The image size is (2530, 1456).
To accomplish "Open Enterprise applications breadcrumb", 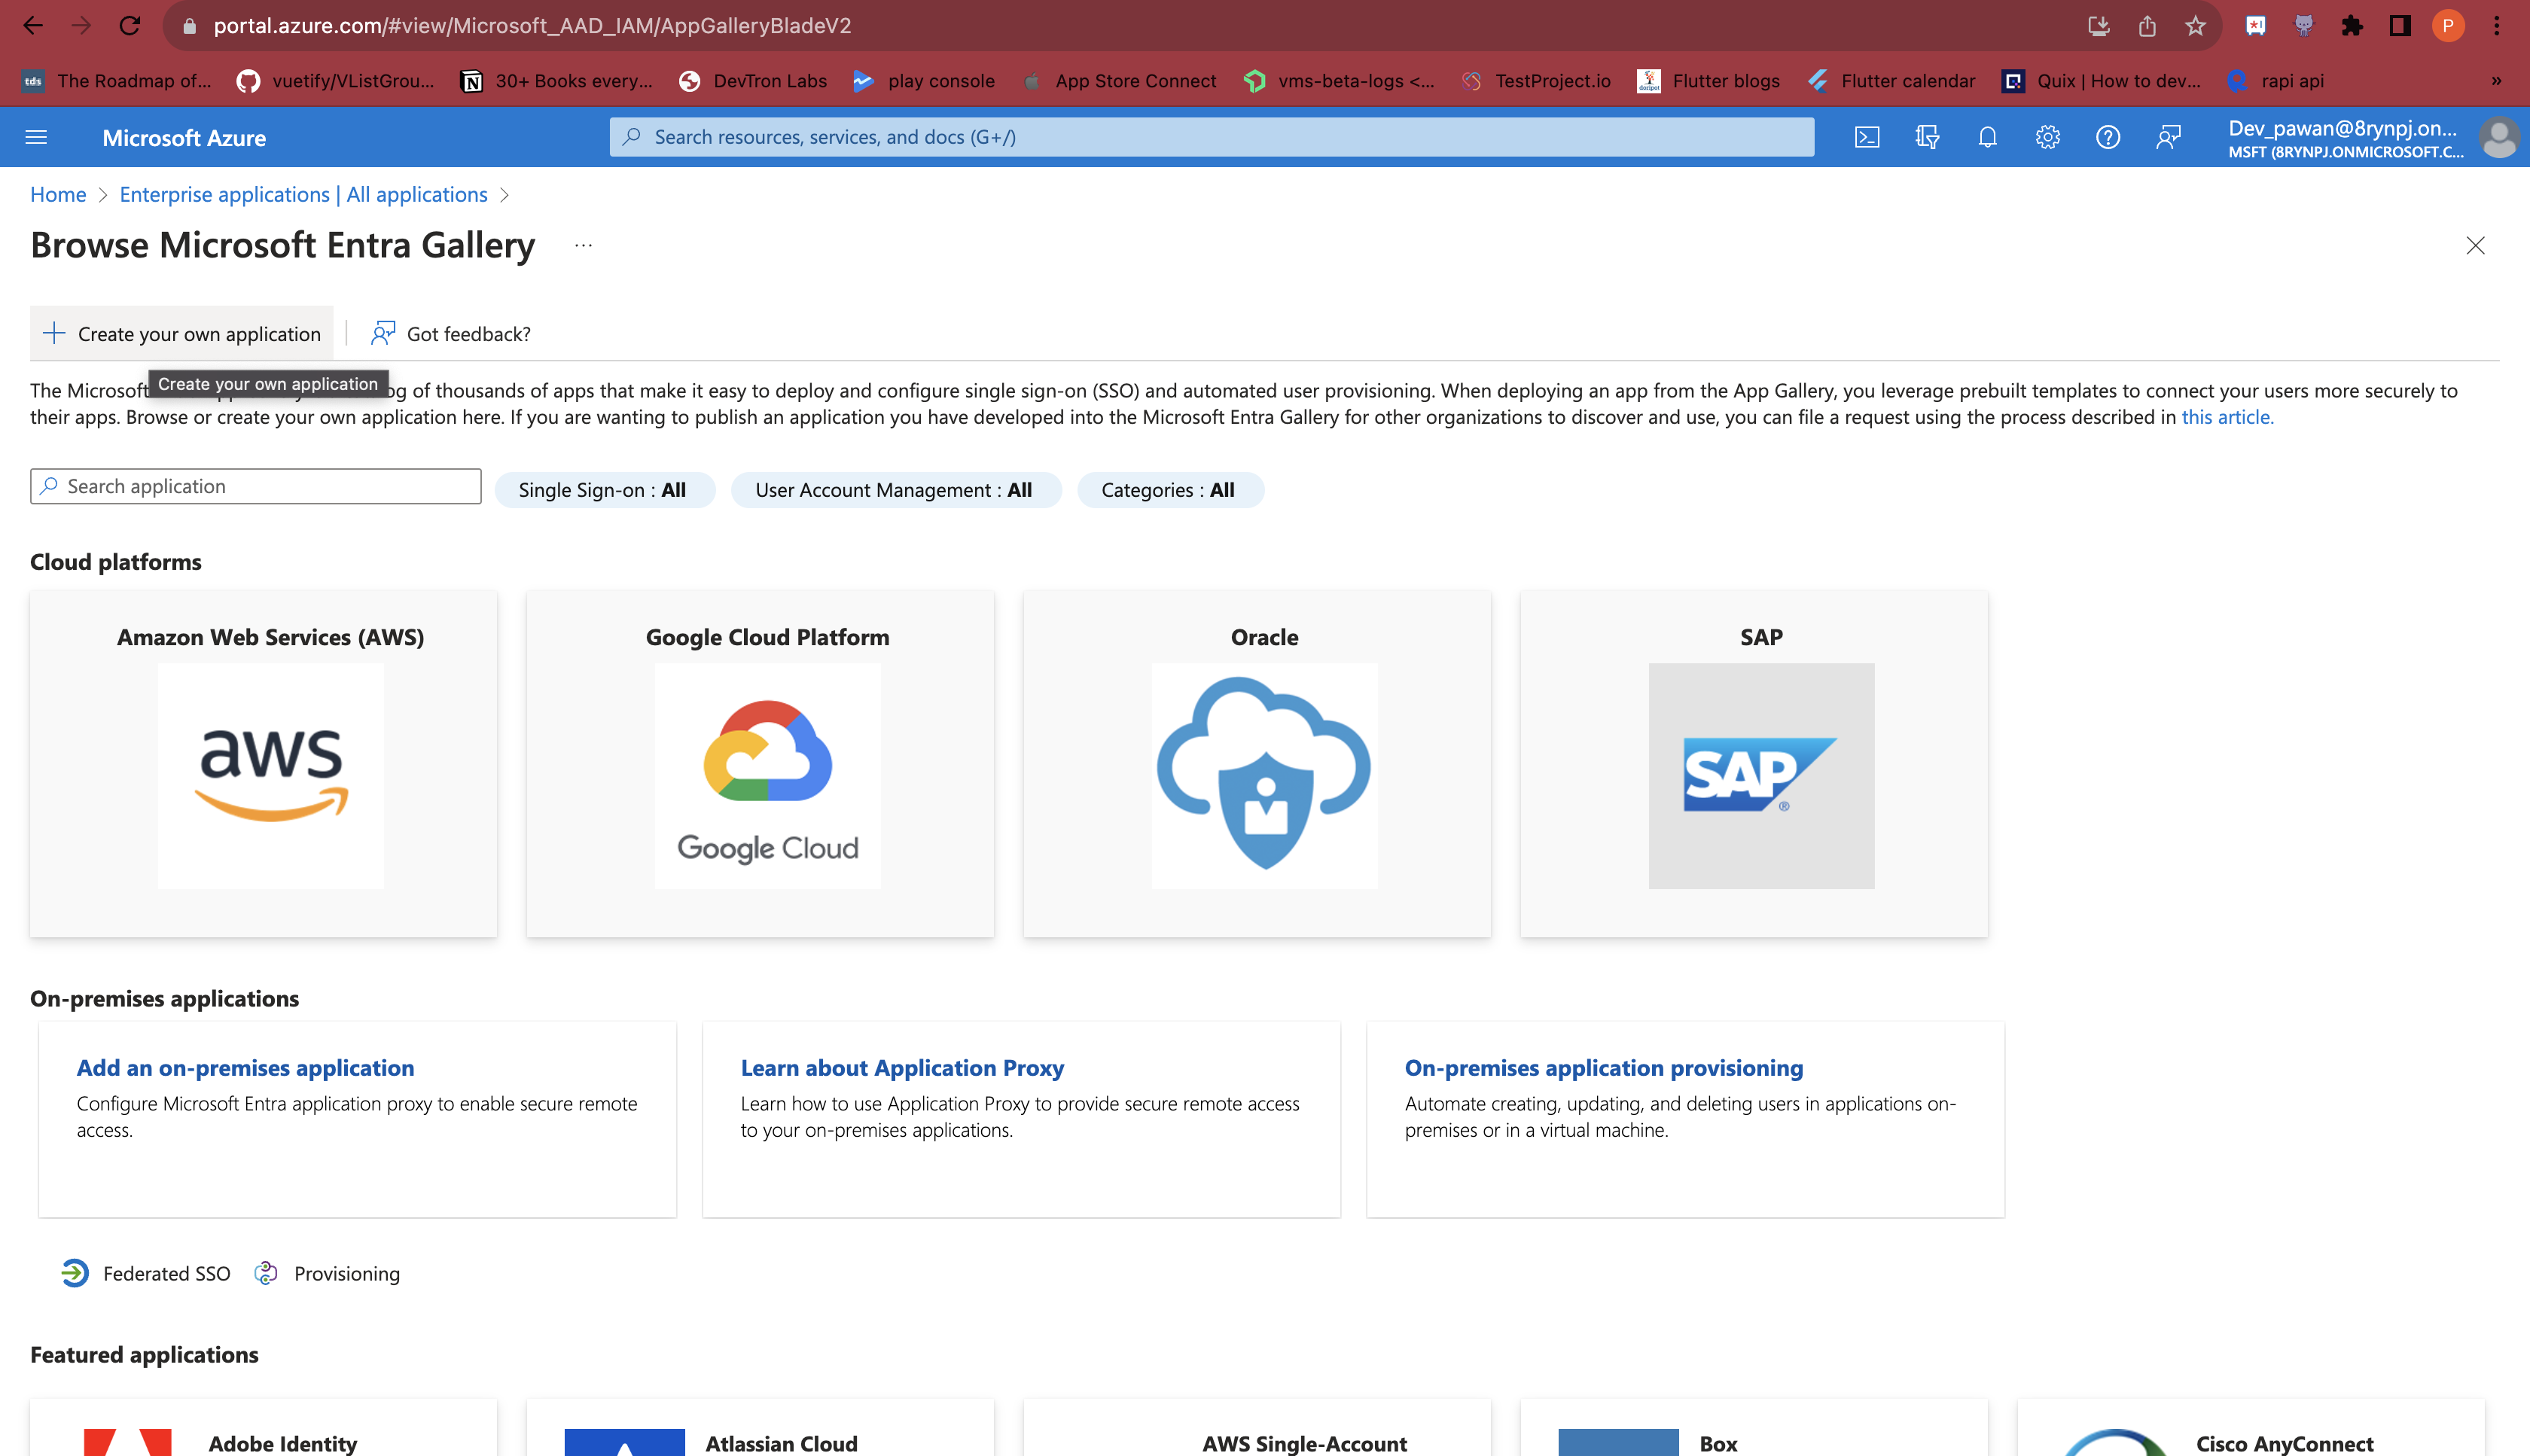I will coord(303,194).
